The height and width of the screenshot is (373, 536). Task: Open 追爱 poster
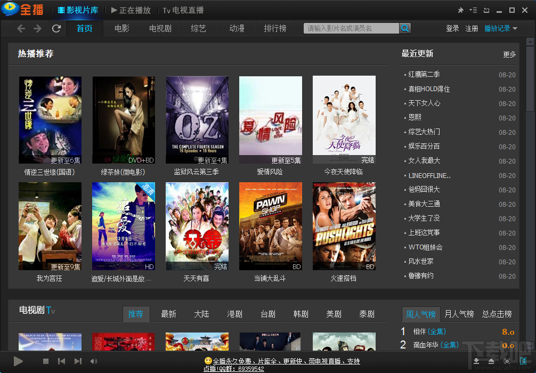[x=124, y=226]
